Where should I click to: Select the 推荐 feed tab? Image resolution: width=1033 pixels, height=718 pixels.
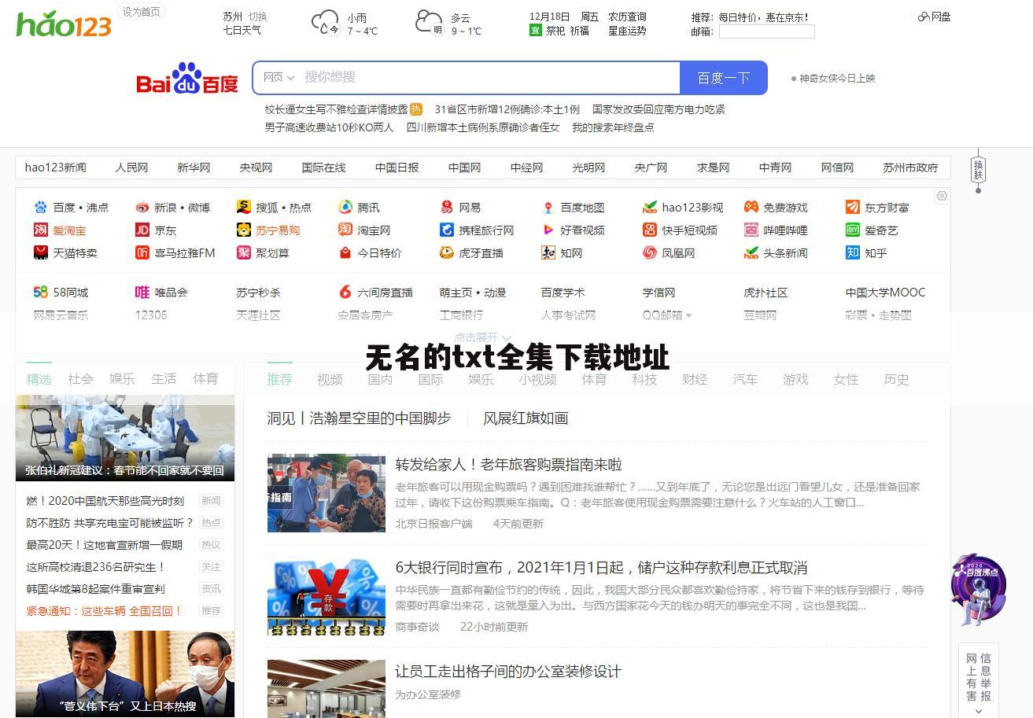[x=280, y=379]
